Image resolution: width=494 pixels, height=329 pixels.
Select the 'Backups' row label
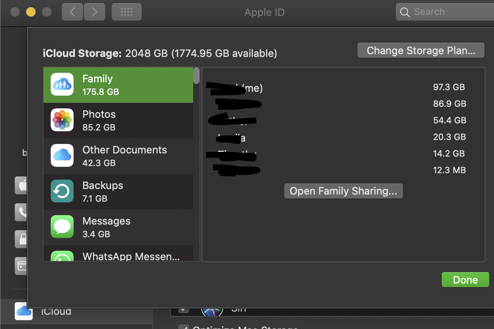click(103, 185)
